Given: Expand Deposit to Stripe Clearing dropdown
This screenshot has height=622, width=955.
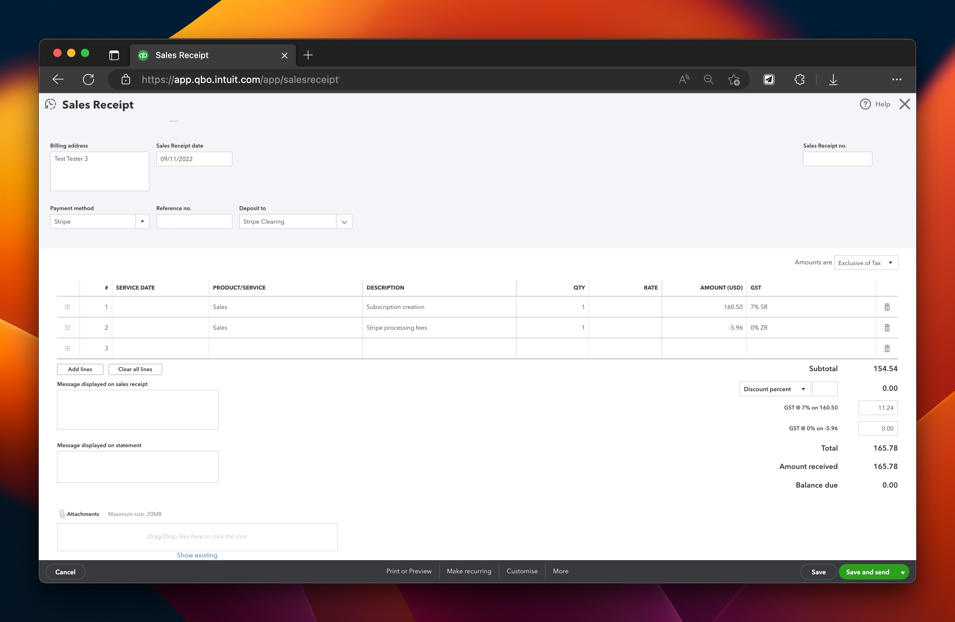Looking at the screenshot, I should [x=344, y=222].
